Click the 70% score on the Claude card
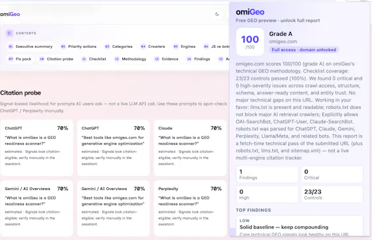Image resolution: width=372 pixels, height=240 pixels. pyautogui.click(x=216, y=128)
